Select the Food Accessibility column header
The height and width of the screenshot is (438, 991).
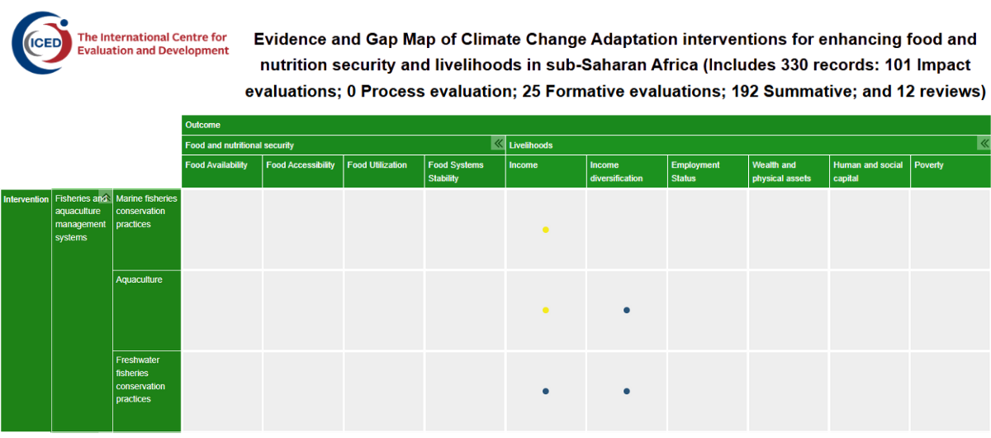point(303,172)
